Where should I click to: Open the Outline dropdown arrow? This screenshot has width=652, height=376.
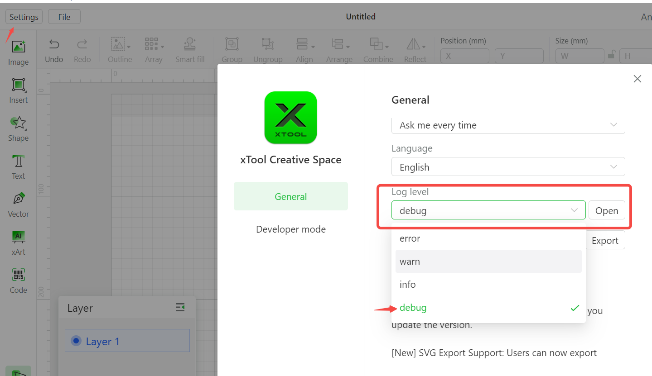coord(129,47)
